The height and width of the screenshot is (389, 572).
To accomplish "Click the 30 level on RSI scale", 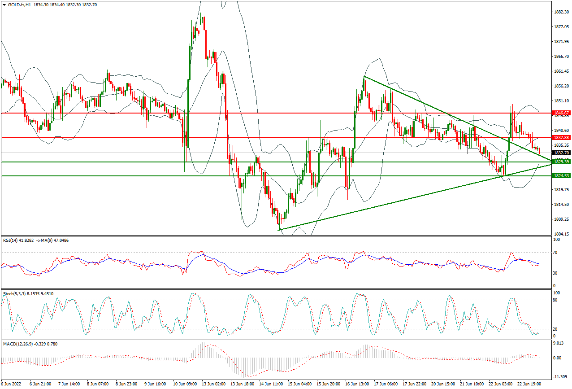I will point(556,273).
